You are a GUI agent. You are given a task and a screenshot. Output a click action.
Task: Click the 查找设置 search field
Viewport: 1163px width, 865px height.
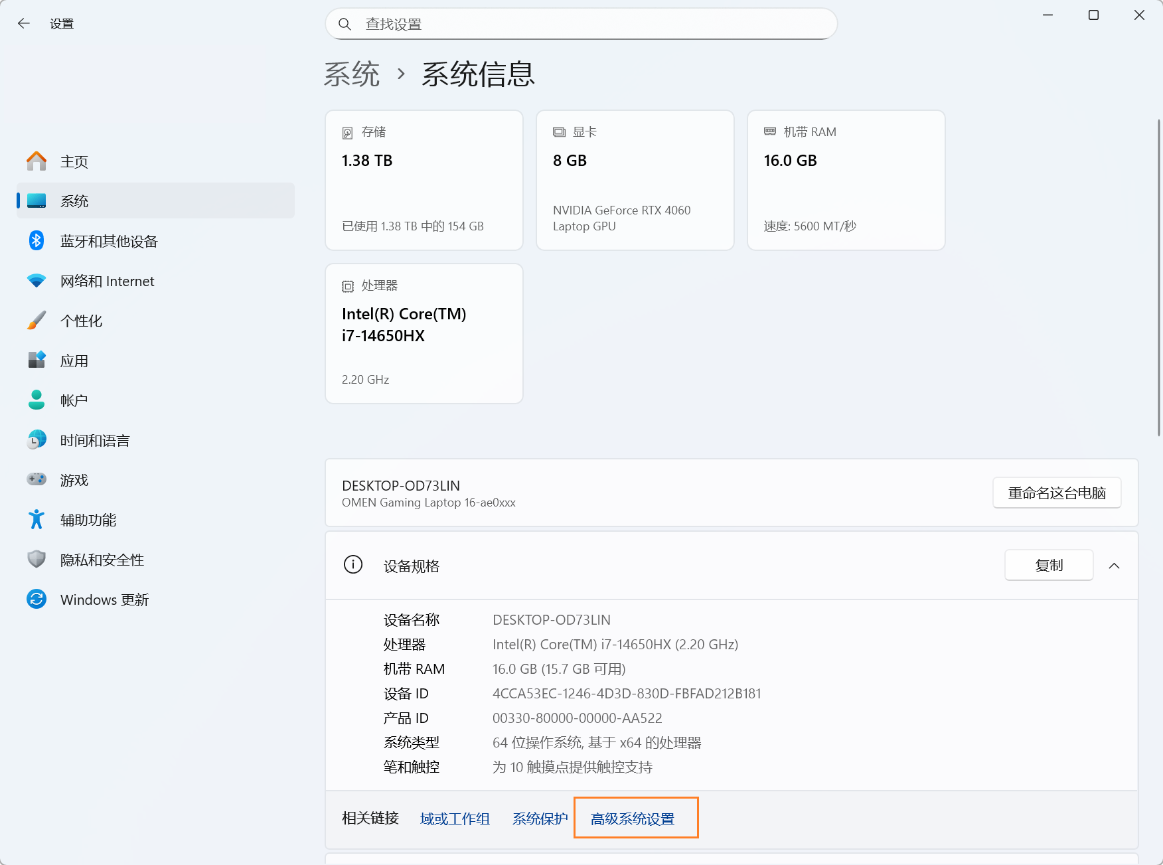pos(591,25)
